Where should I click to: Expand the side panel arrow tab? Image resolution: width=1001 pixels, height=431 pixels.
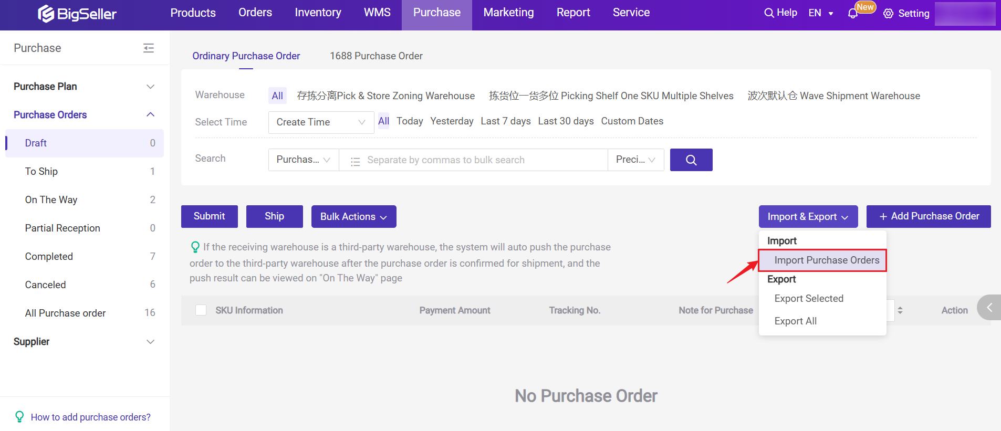click(x=989, y=308)
